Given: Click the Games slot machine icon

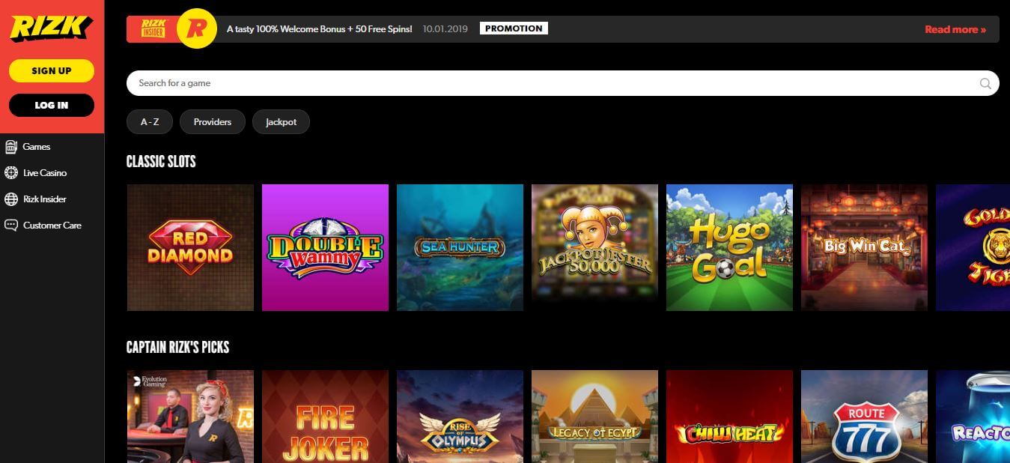Looking at the screenshot, I should click(x=11, y=147).
